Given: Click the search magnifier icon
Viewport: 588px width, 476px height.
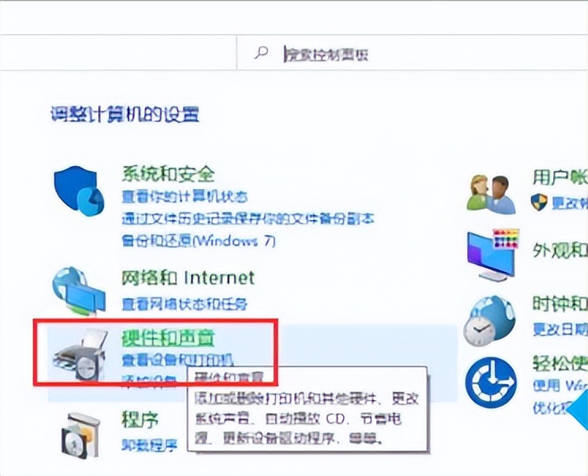Looking at the screenshot, I should [x=261, y=53].
